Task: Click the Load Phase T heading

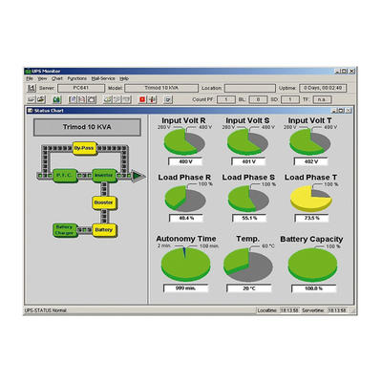Action: tap(310, 178)
